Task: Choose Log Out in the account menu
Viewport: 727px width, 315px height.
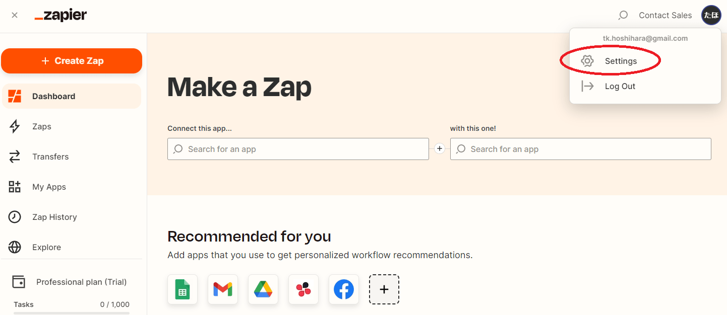Action: (620, 86)
